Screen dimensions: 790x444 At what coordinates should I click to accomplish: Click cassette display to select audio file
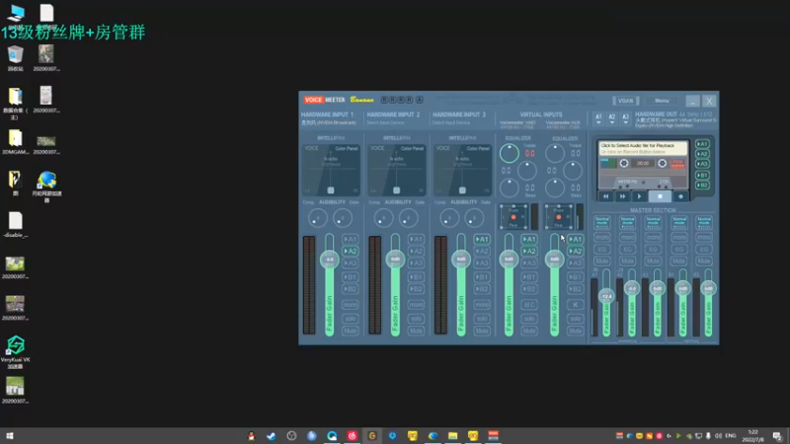[643, 148]
